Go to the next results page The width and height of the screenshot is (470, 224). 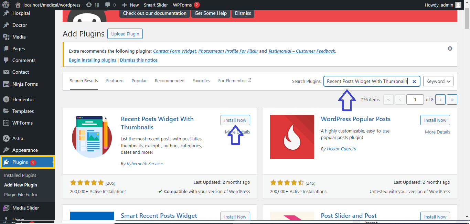[440, 99]
